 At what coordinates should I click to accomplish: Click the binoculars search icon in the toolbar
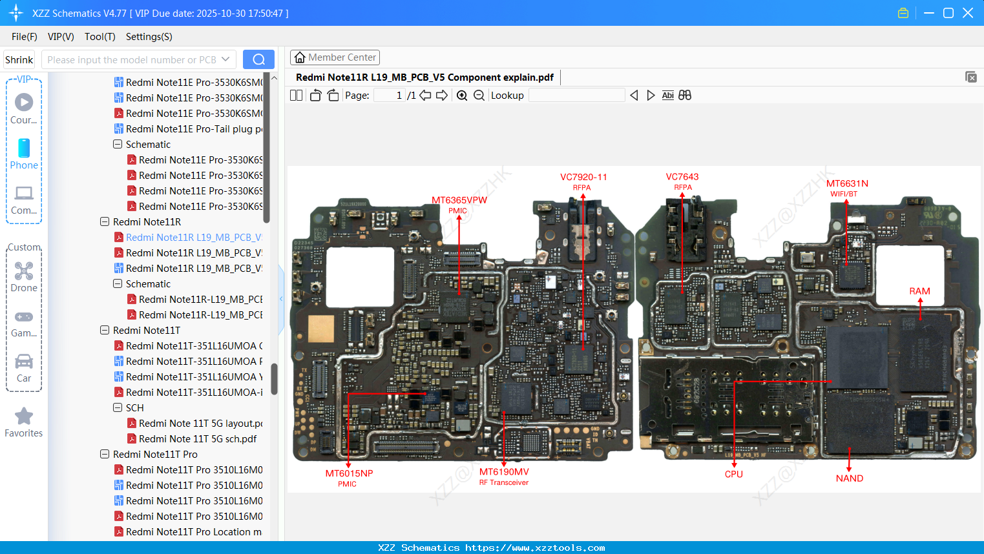coord(685,95)
